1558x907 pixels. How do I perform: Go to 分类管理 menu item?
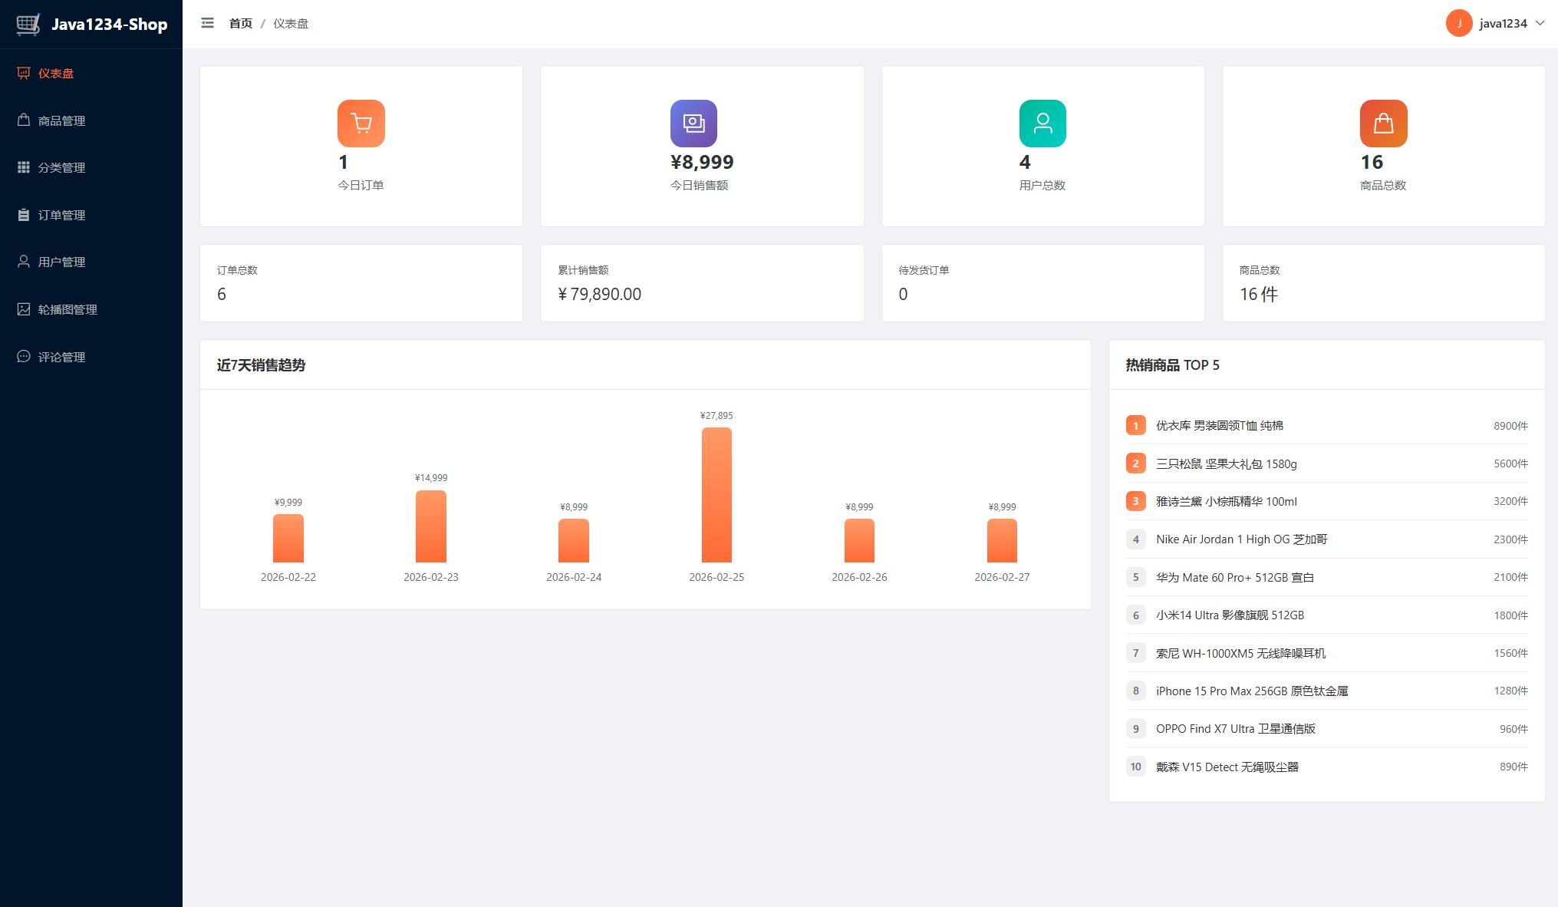(61, 167)
